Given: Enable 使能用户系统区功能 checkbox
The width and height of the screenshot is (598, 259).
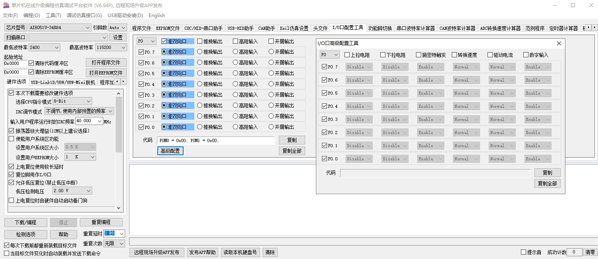Looking at the screenshot, I should (x=11, y=139).
